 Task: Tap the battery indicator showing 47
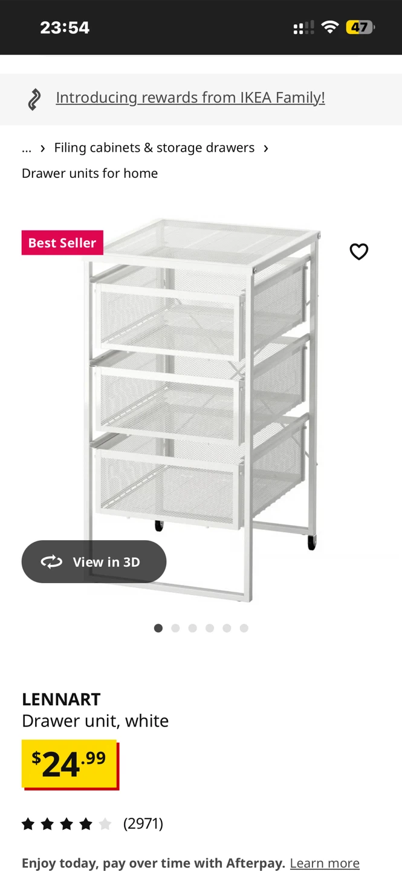[x=360, y=27]
